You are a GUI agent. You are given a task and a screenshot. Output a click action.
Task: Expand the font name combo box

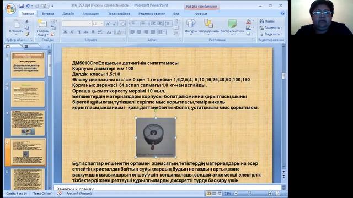pos(90,24)
